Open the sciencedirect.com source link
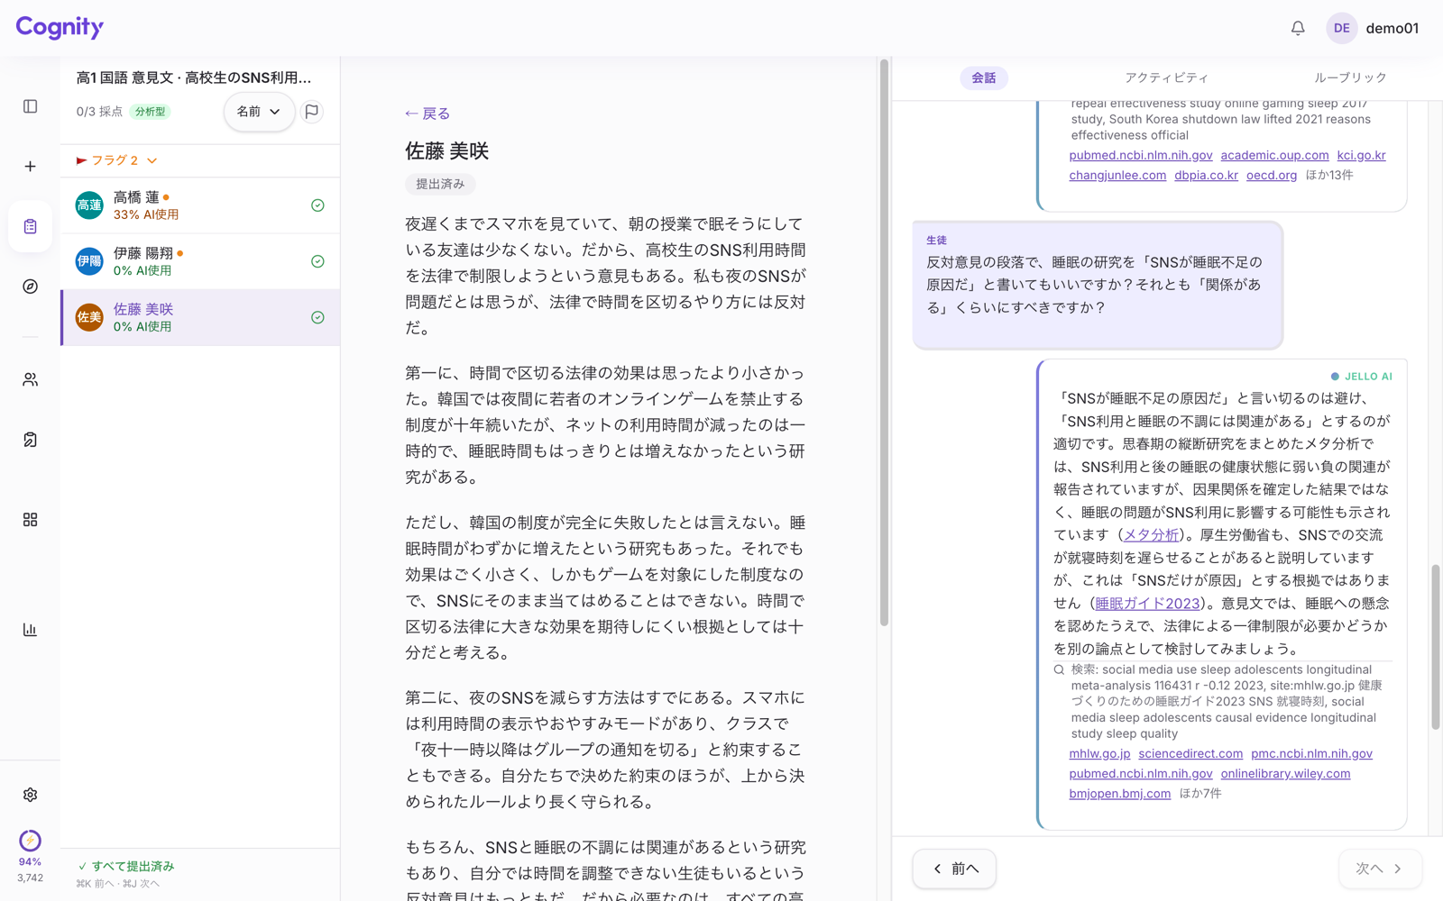1443x901 pixels. tap(1190, 754)
